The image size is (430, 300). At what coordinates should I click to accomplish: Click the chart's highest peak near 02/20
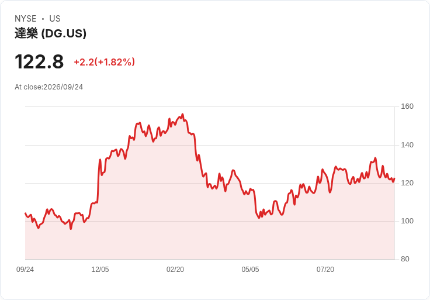pyautogui.click(x=183, y=115)
